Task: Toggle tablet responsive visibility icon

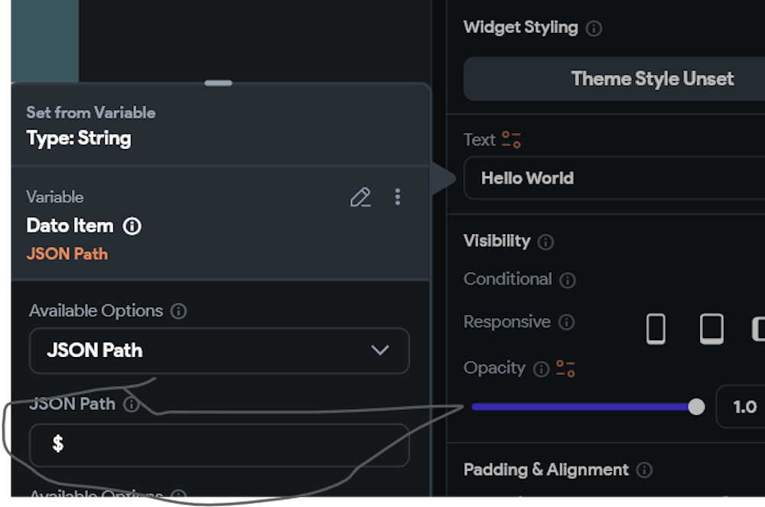Action: coord(711,329)
